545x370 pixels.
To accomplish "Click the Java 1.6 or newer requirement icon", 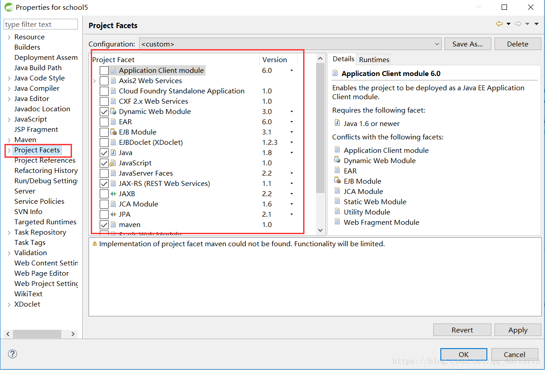I will [337, 123].
